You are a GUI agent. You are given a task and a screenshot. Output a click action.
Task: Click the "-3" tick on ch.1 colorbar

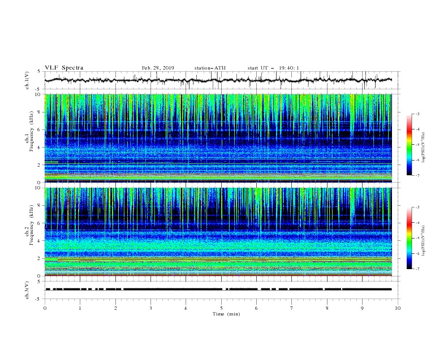click(417, 114)
